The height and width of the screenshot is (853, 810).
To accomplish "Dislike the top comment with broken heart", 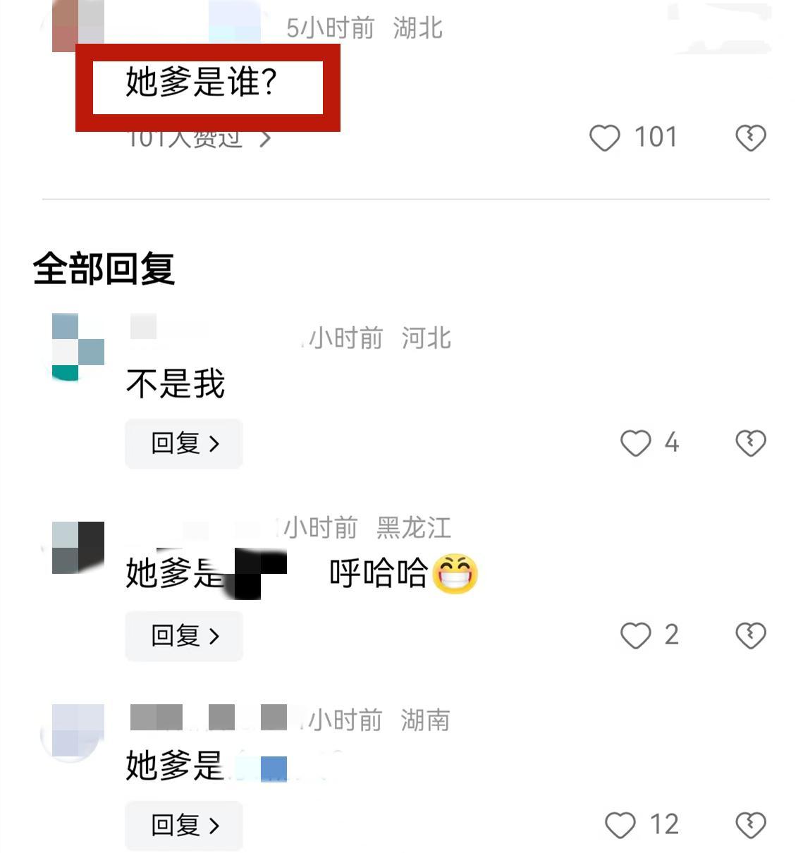I will (x=751, y=137).
